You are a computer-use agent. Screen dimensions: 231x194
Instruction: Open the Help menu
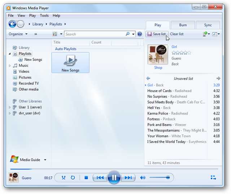point(56,16)
